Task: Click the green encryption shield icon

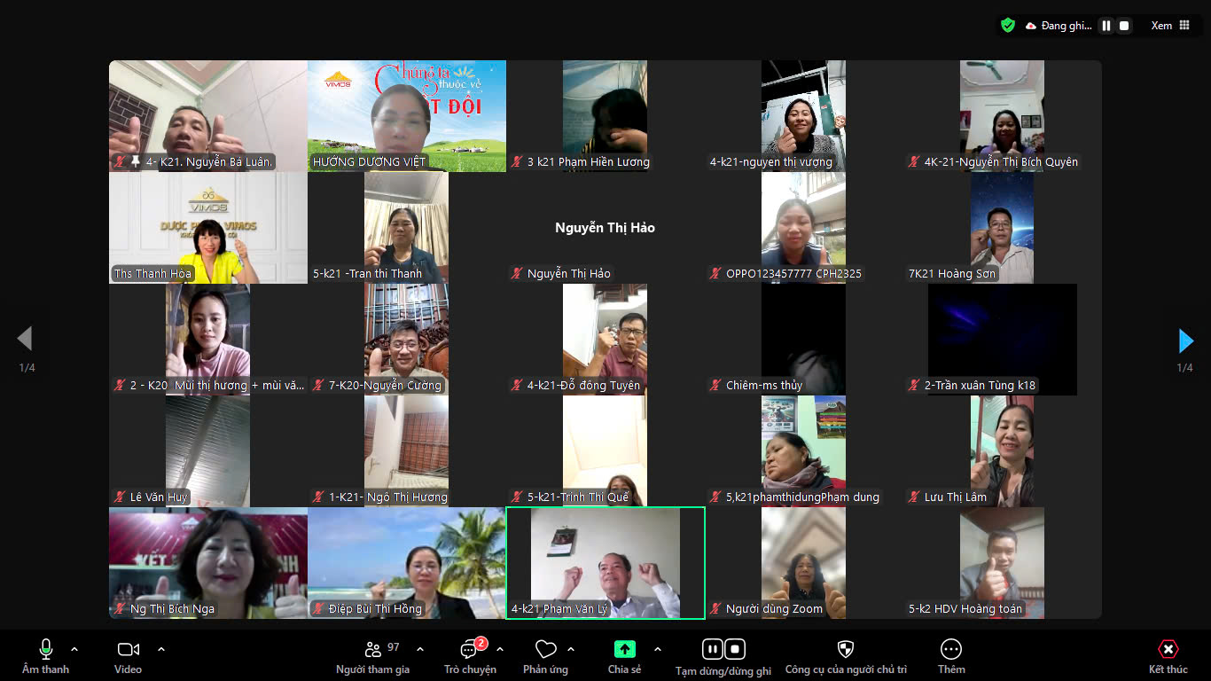Action: tap(1008, 26)
